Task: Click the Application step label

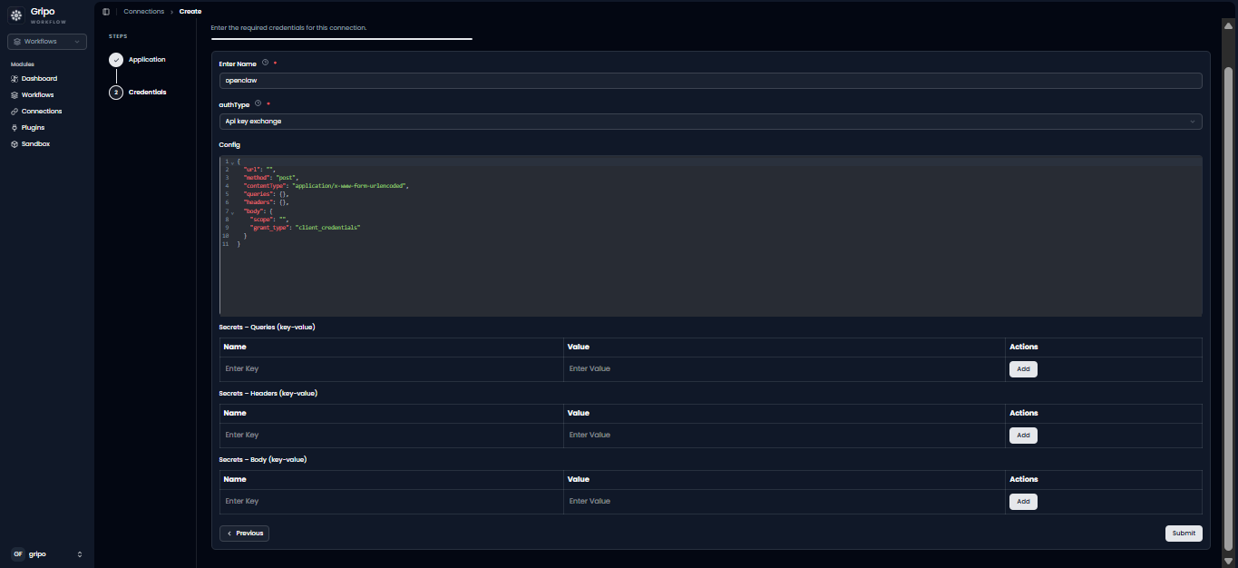Action: pyautogui.click(x=147, y=60)
